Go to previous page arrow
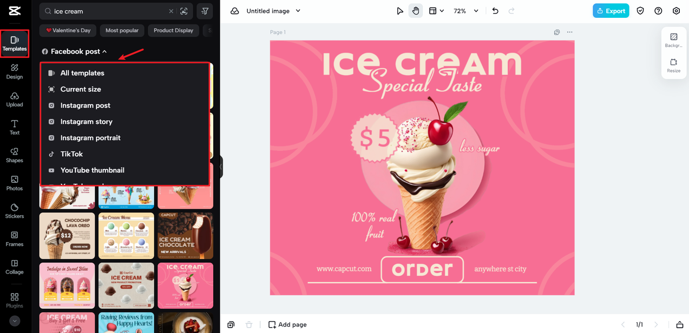 point(622,324)
